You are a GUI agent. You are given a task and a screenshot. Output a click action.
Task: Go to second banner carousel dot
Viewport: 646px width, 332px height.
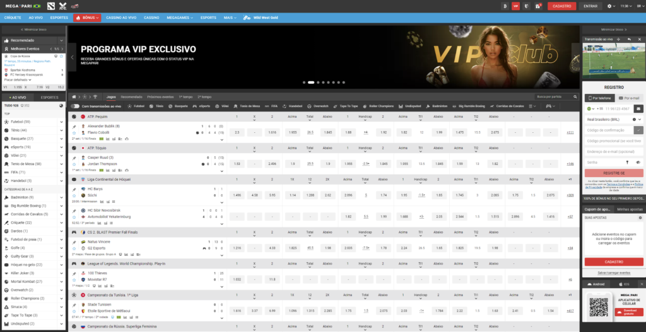311,83
